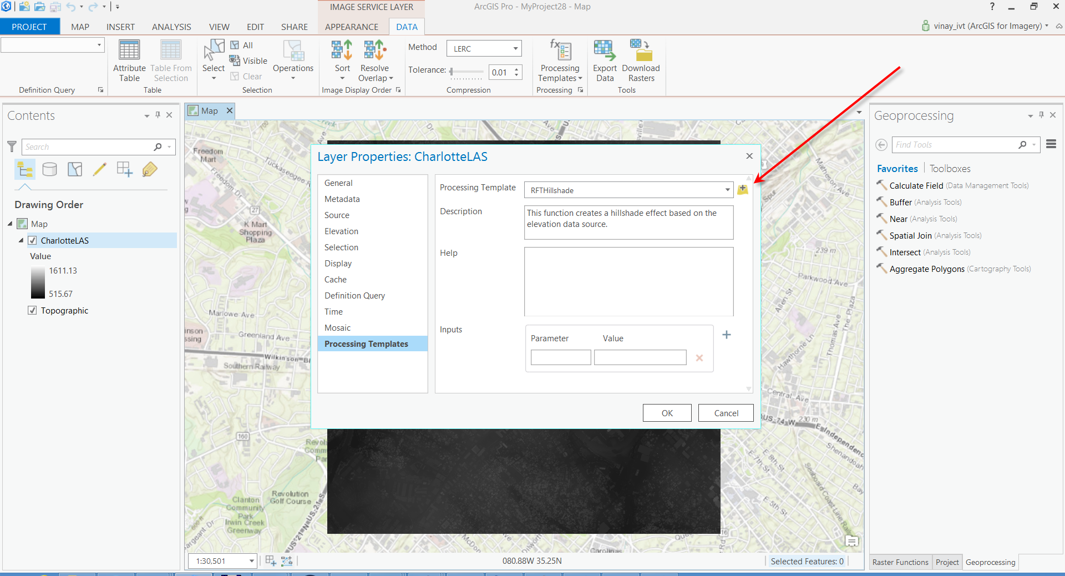Uncheck the Topographic basemap layer
The width and height of the screenshot is (1065, 576).
(33, 310)
